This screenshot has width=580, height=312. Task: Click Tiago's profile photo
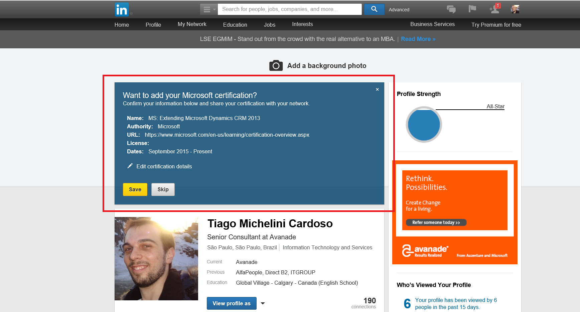156,259
